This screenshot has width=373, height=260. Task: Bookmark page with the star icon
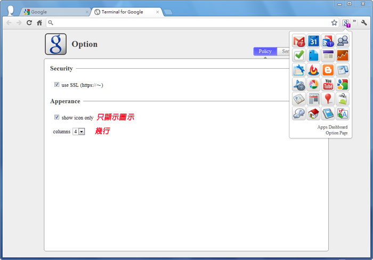click(x=334, y=22)
